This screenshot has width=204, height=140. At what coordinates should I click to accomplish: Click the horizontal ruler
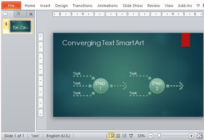[x=128, y=14]
